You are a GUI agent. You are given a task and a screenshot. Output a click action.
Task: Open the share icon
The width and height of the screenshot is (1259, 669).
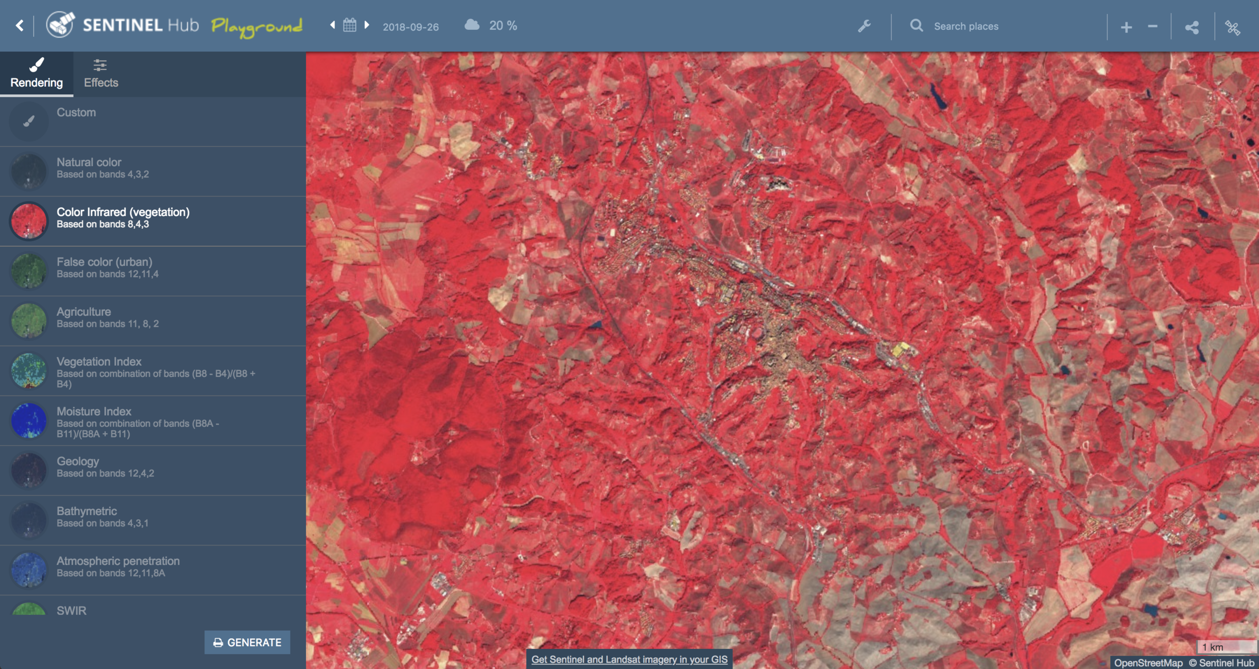click(x=1192, y=27)
